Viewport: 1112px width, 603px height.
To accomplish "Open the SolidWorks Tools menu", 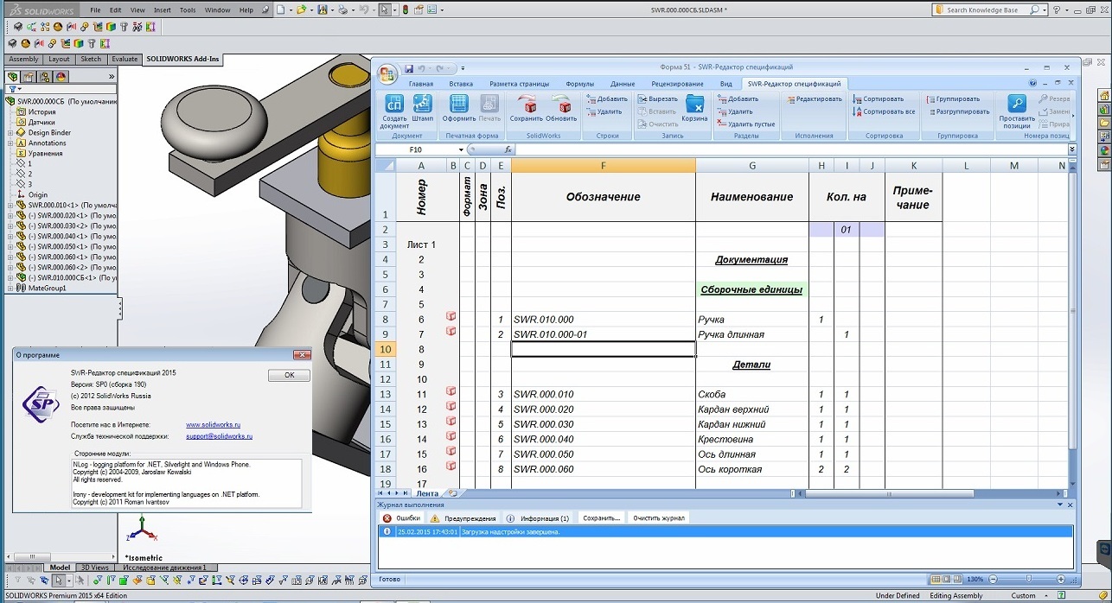I will tap(187, 10).
